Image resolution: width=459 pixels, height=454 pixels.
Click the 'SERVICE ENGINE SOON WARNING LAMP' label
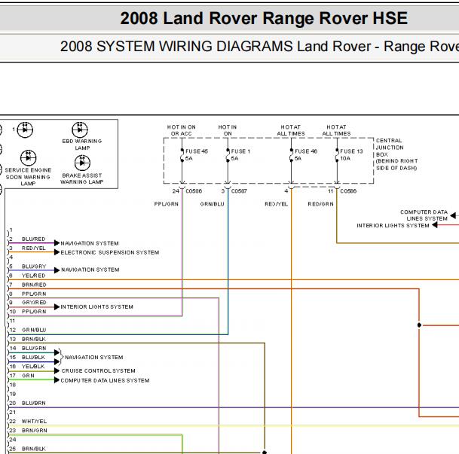coord(28,177)
